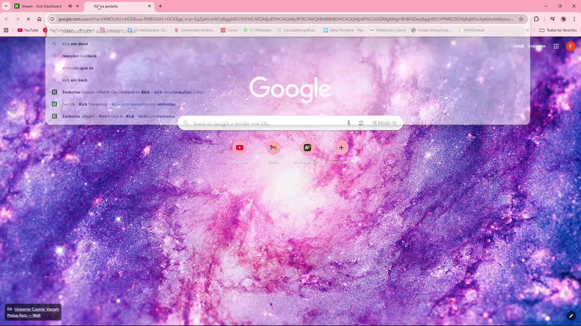Open the Gmail shortcut tile
This screenshot has width=581, height=326.
273,152
